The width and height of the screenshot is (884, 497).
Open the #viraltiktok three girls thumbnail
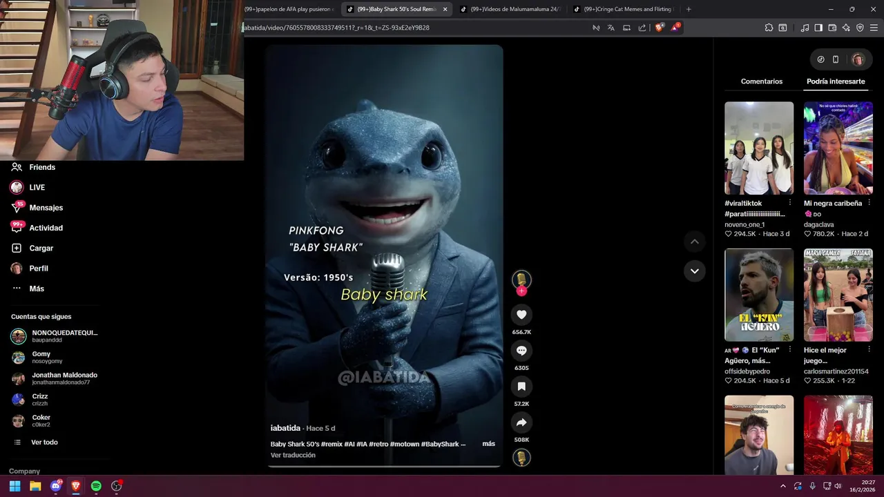coord(759,148)
